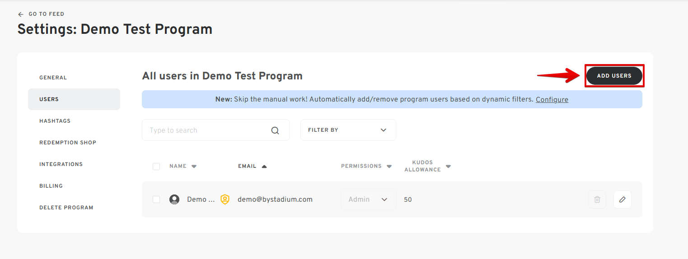Open the Redemption Shop section
Image resolution: width=688 pixels, height=259 pixels.
[x=68, y=143]
